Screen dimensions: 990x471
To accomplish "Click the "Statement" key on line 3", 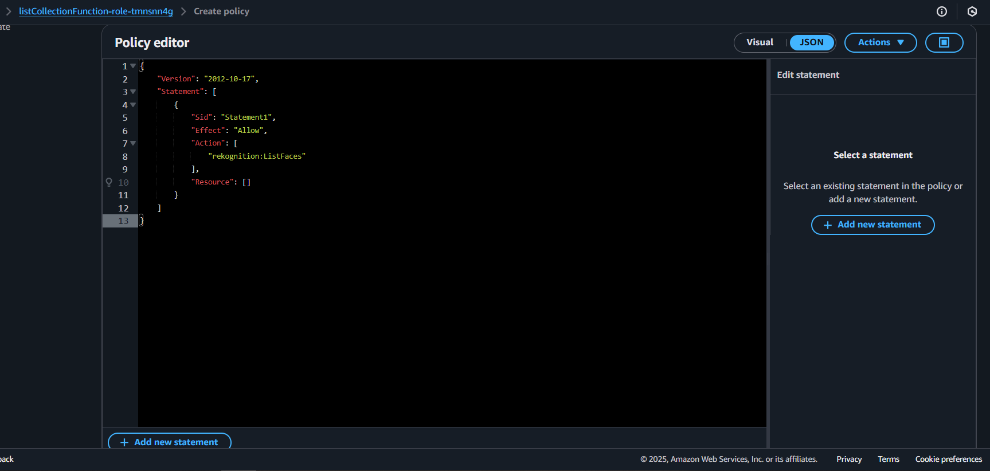I will [x=180, y=91].
